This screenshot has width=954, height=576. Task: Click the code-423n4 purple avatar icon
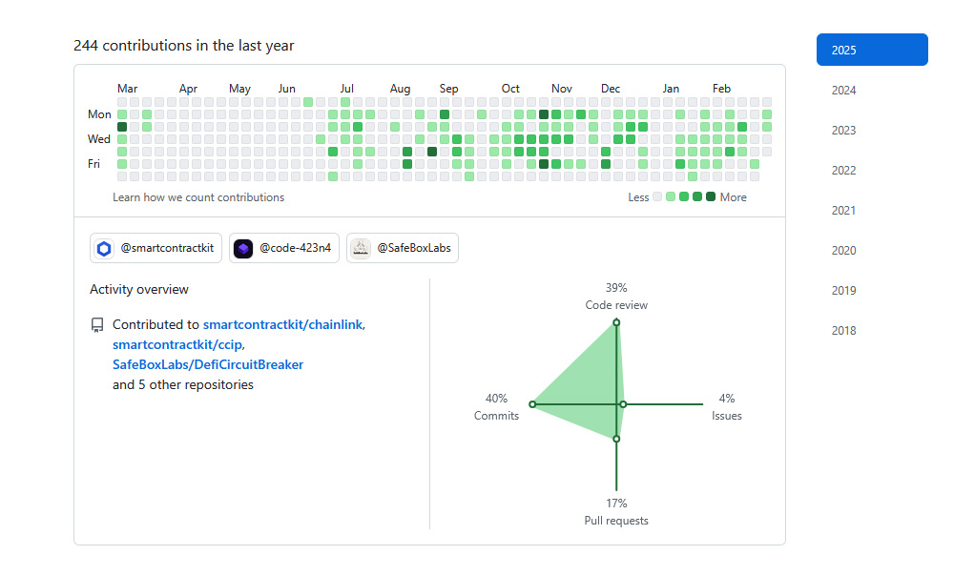point(243,248)
